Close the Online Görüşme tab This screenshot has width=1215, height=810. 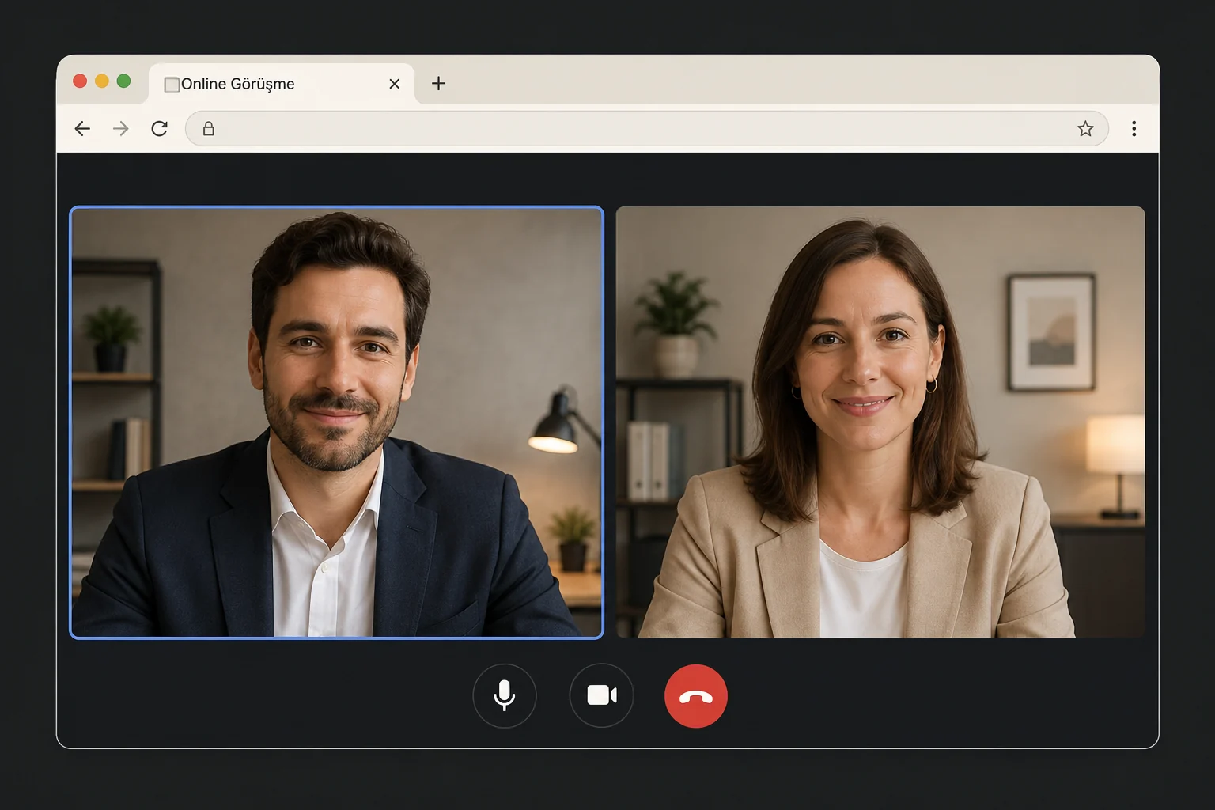pos(395,84)
